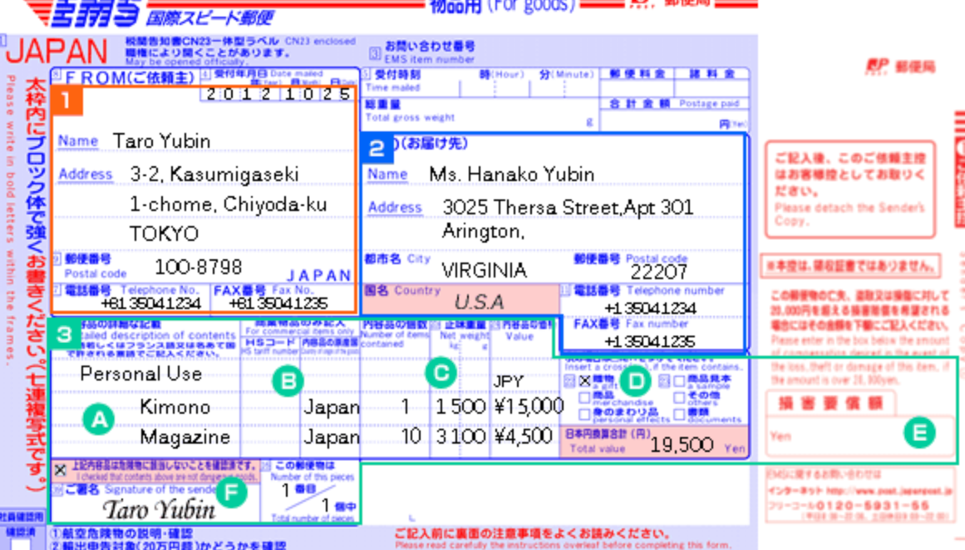Select '3025 Thersa Street, Apt 301' line
965x550 pixels.
point(568,208)
